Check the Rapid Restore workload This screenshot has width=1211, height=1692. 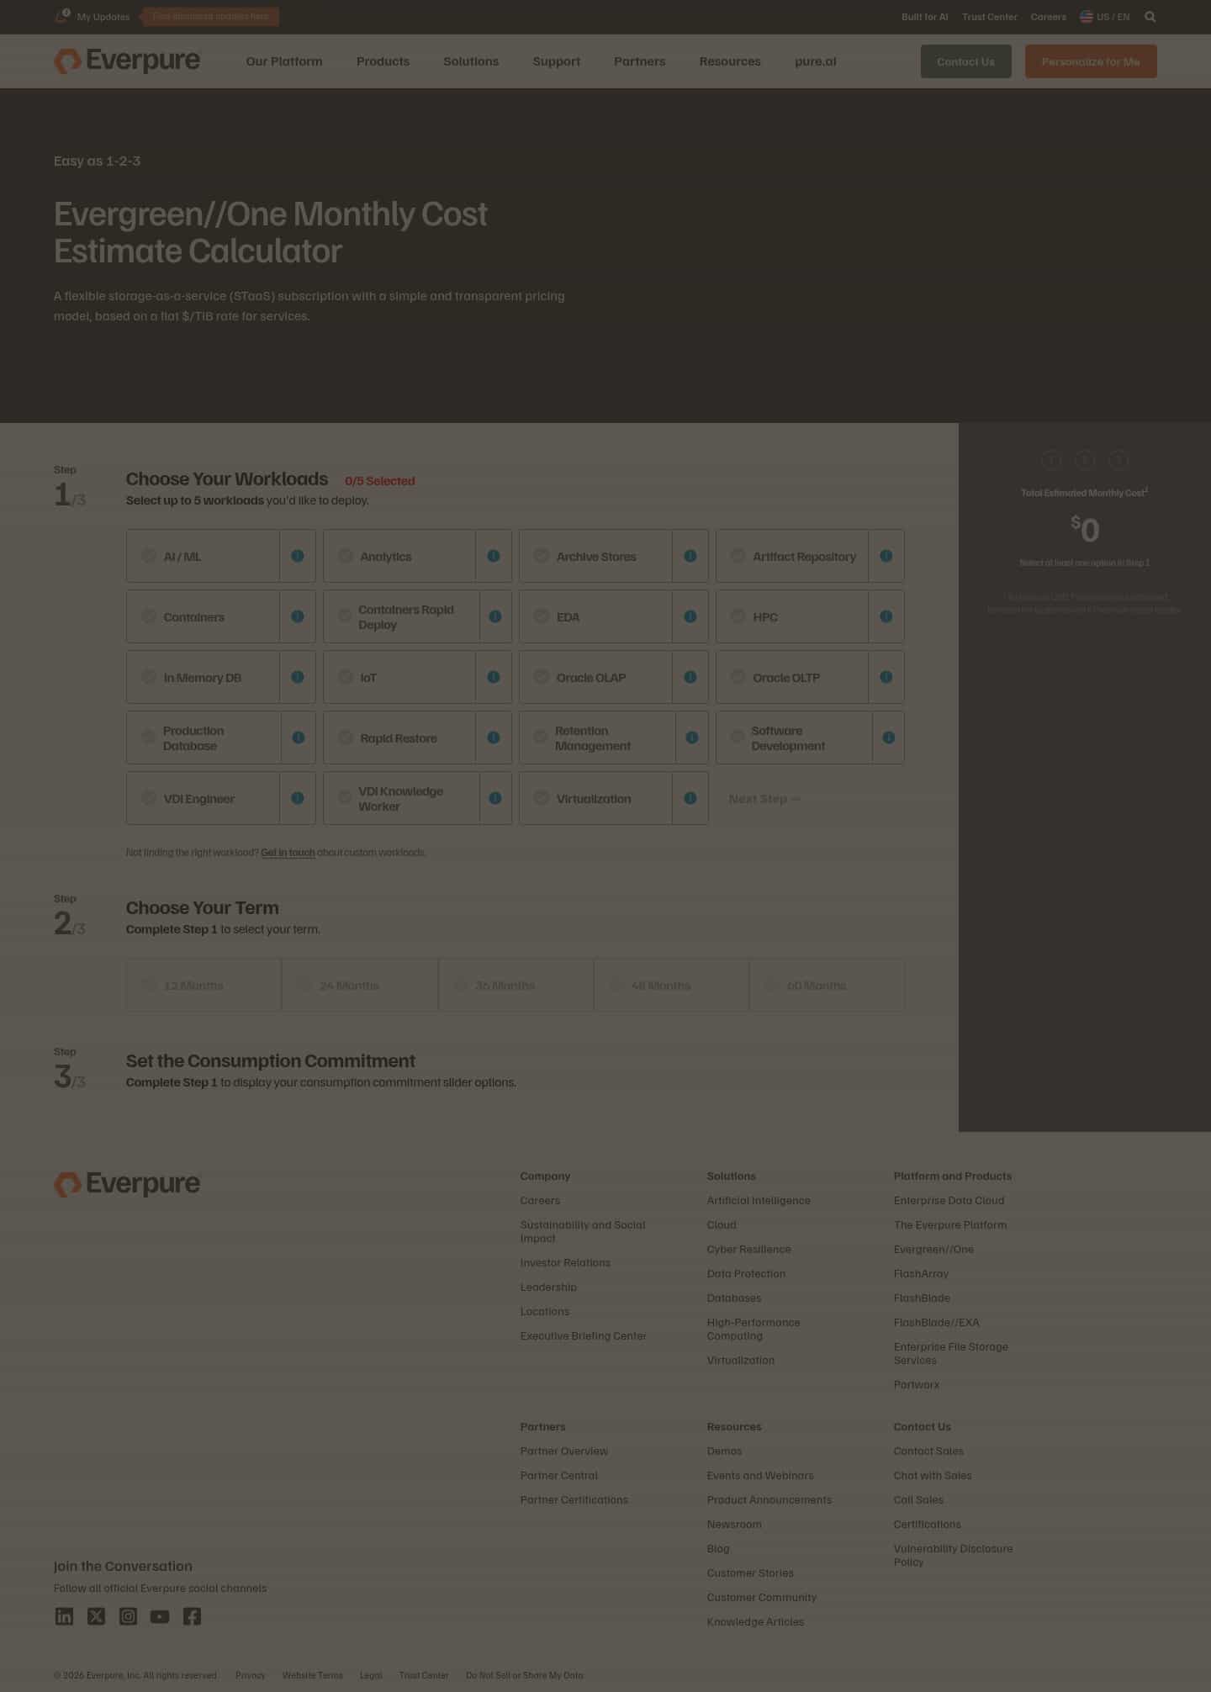399,738
